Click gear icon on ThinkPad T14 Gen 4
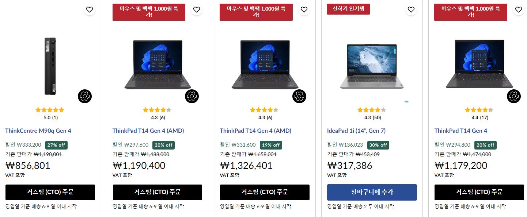 514,96
